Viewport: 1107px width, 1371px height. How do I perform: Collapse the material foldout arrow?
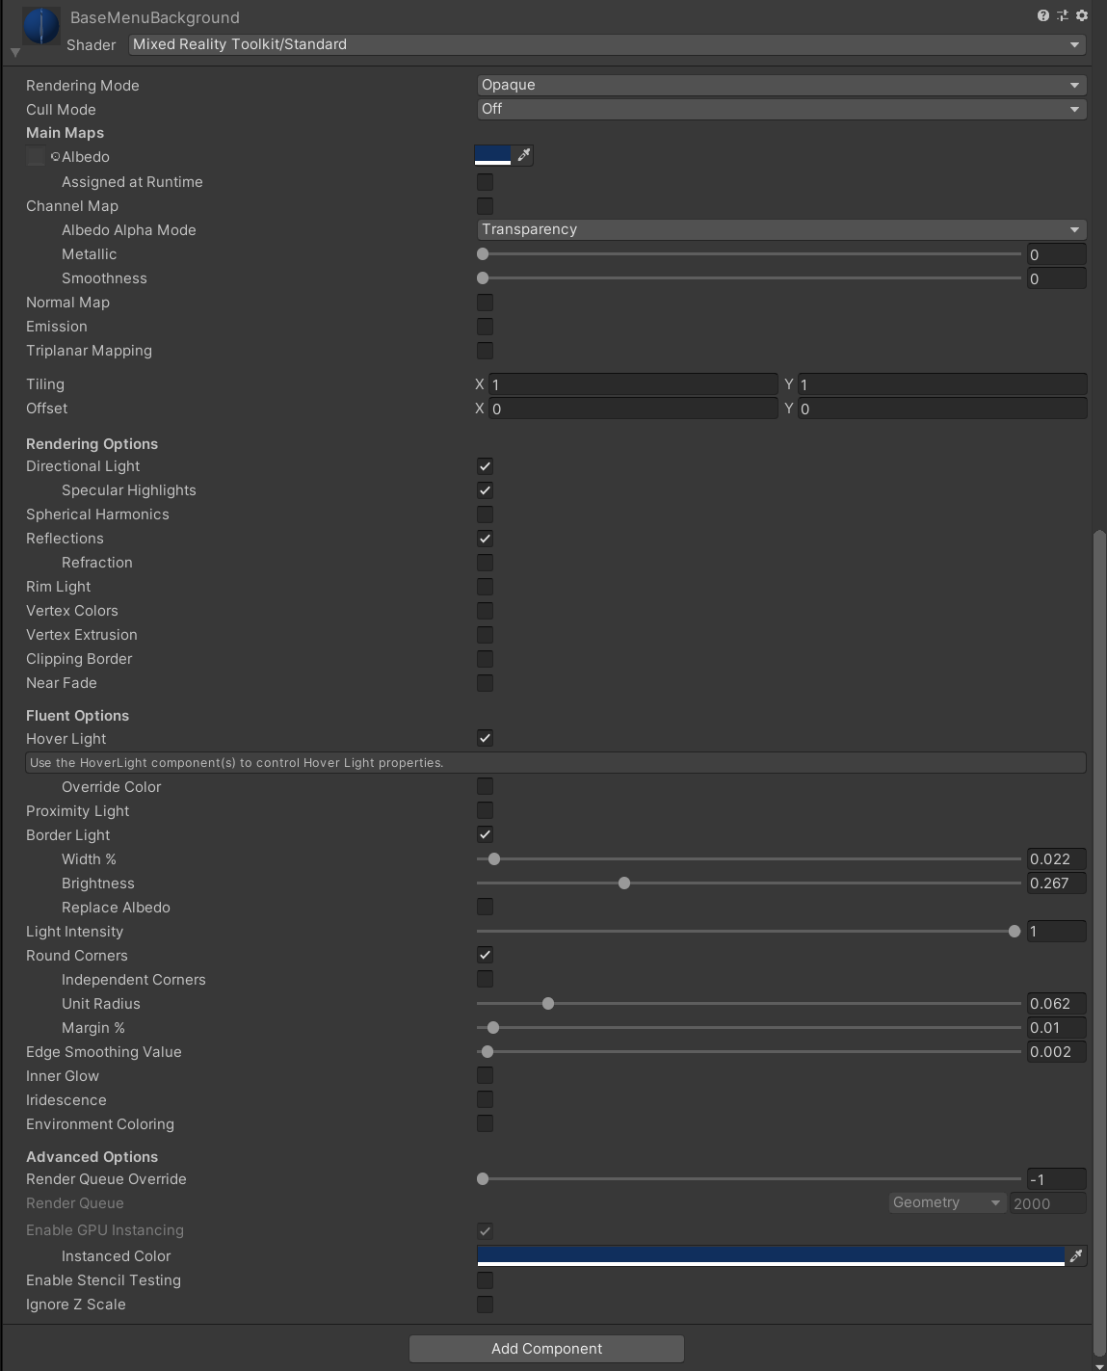[x=15, y=52]
